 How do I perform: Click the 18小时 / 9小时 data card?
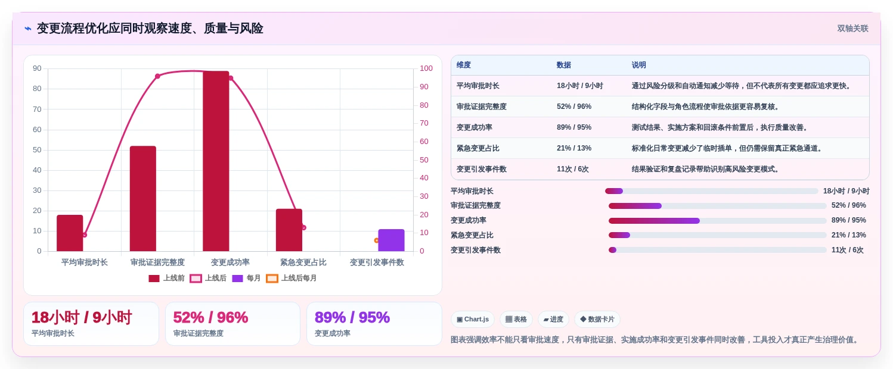91,324
